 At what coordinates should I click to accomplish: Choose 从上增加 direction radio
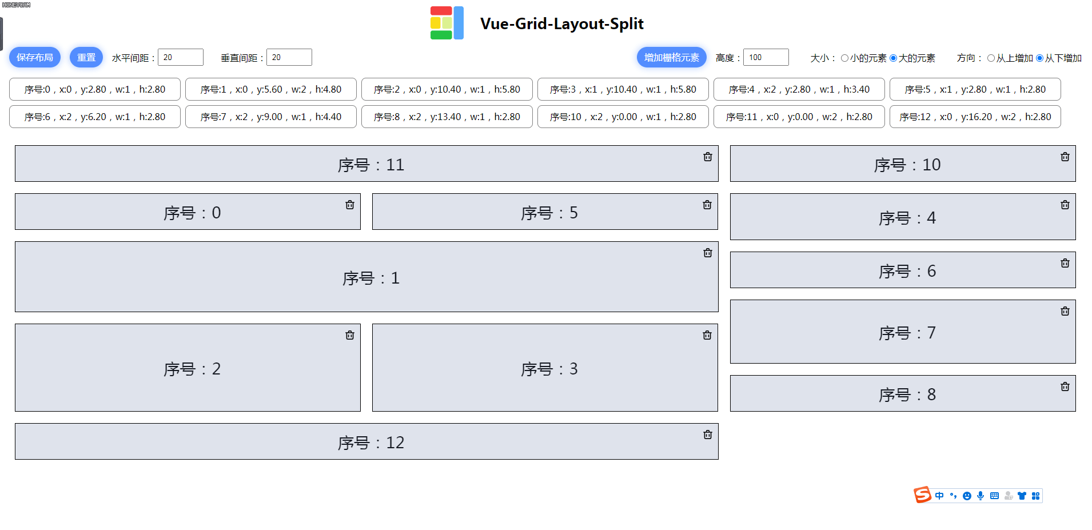(991, 58)
